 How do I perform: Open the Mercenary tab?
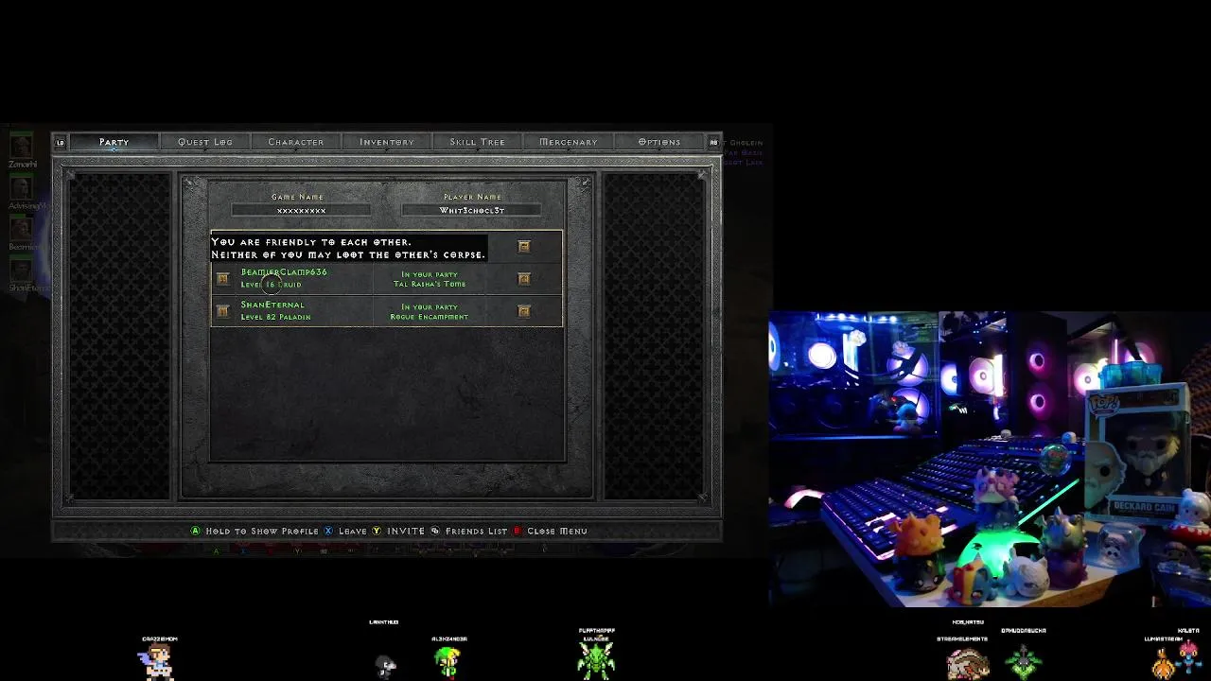point(569,142)
